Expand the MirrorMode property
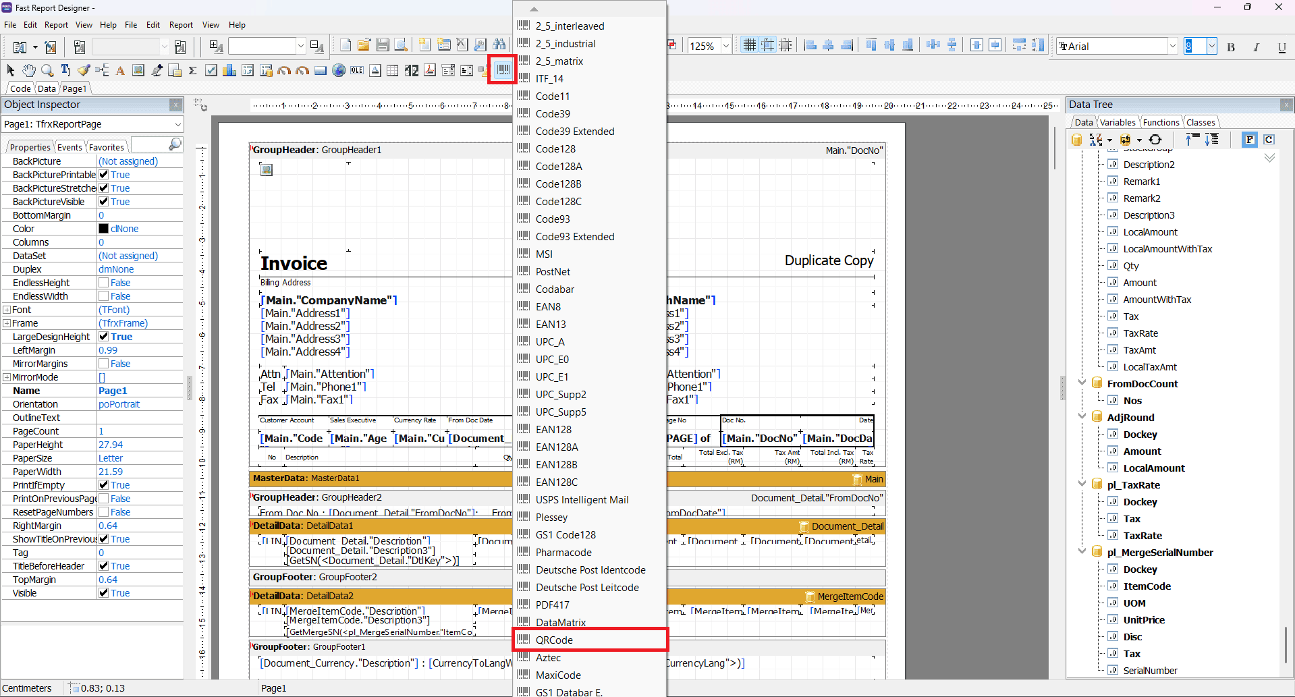Screen dimensions: 1295x697 pyautogui.click(x=7, y=377)
